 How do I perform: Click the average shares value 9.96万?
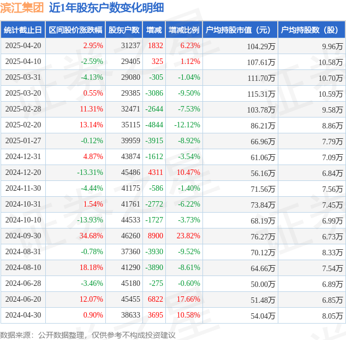[332, 46]
